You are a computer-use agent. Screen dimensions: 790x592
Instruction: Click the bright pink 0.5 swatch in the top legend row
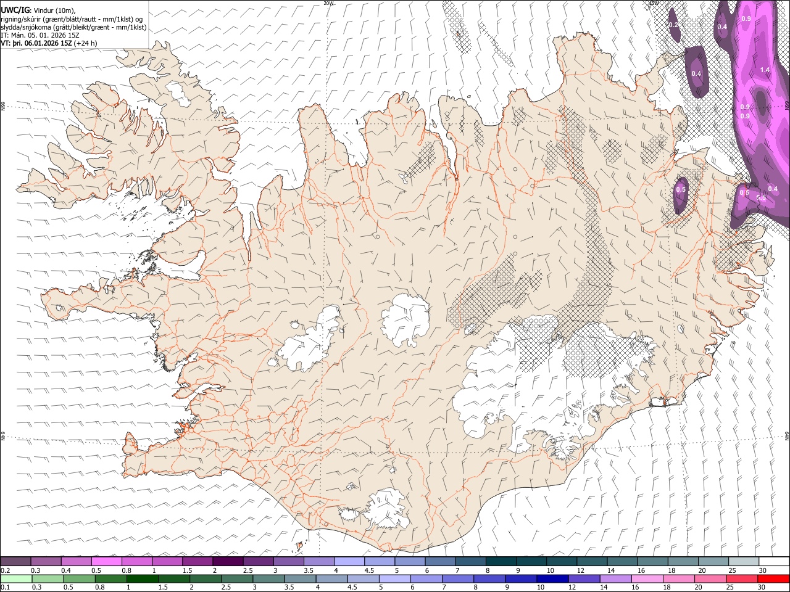point(106,562)
